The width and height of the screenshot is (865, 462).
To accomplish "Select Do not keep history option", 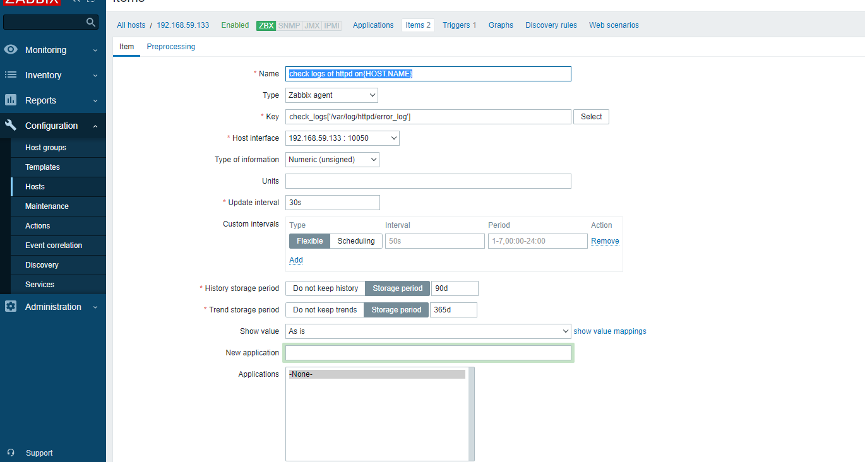I will coord(325,288).
